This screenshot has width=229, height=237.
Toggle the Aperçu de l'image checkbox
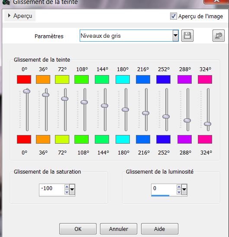coord(173,16)
